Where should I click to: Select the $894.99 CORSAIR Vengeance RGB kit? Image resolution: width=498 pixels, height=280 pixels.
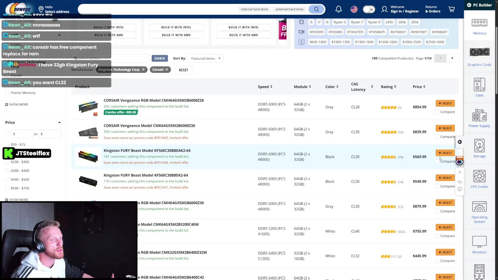tap(445, 103)
